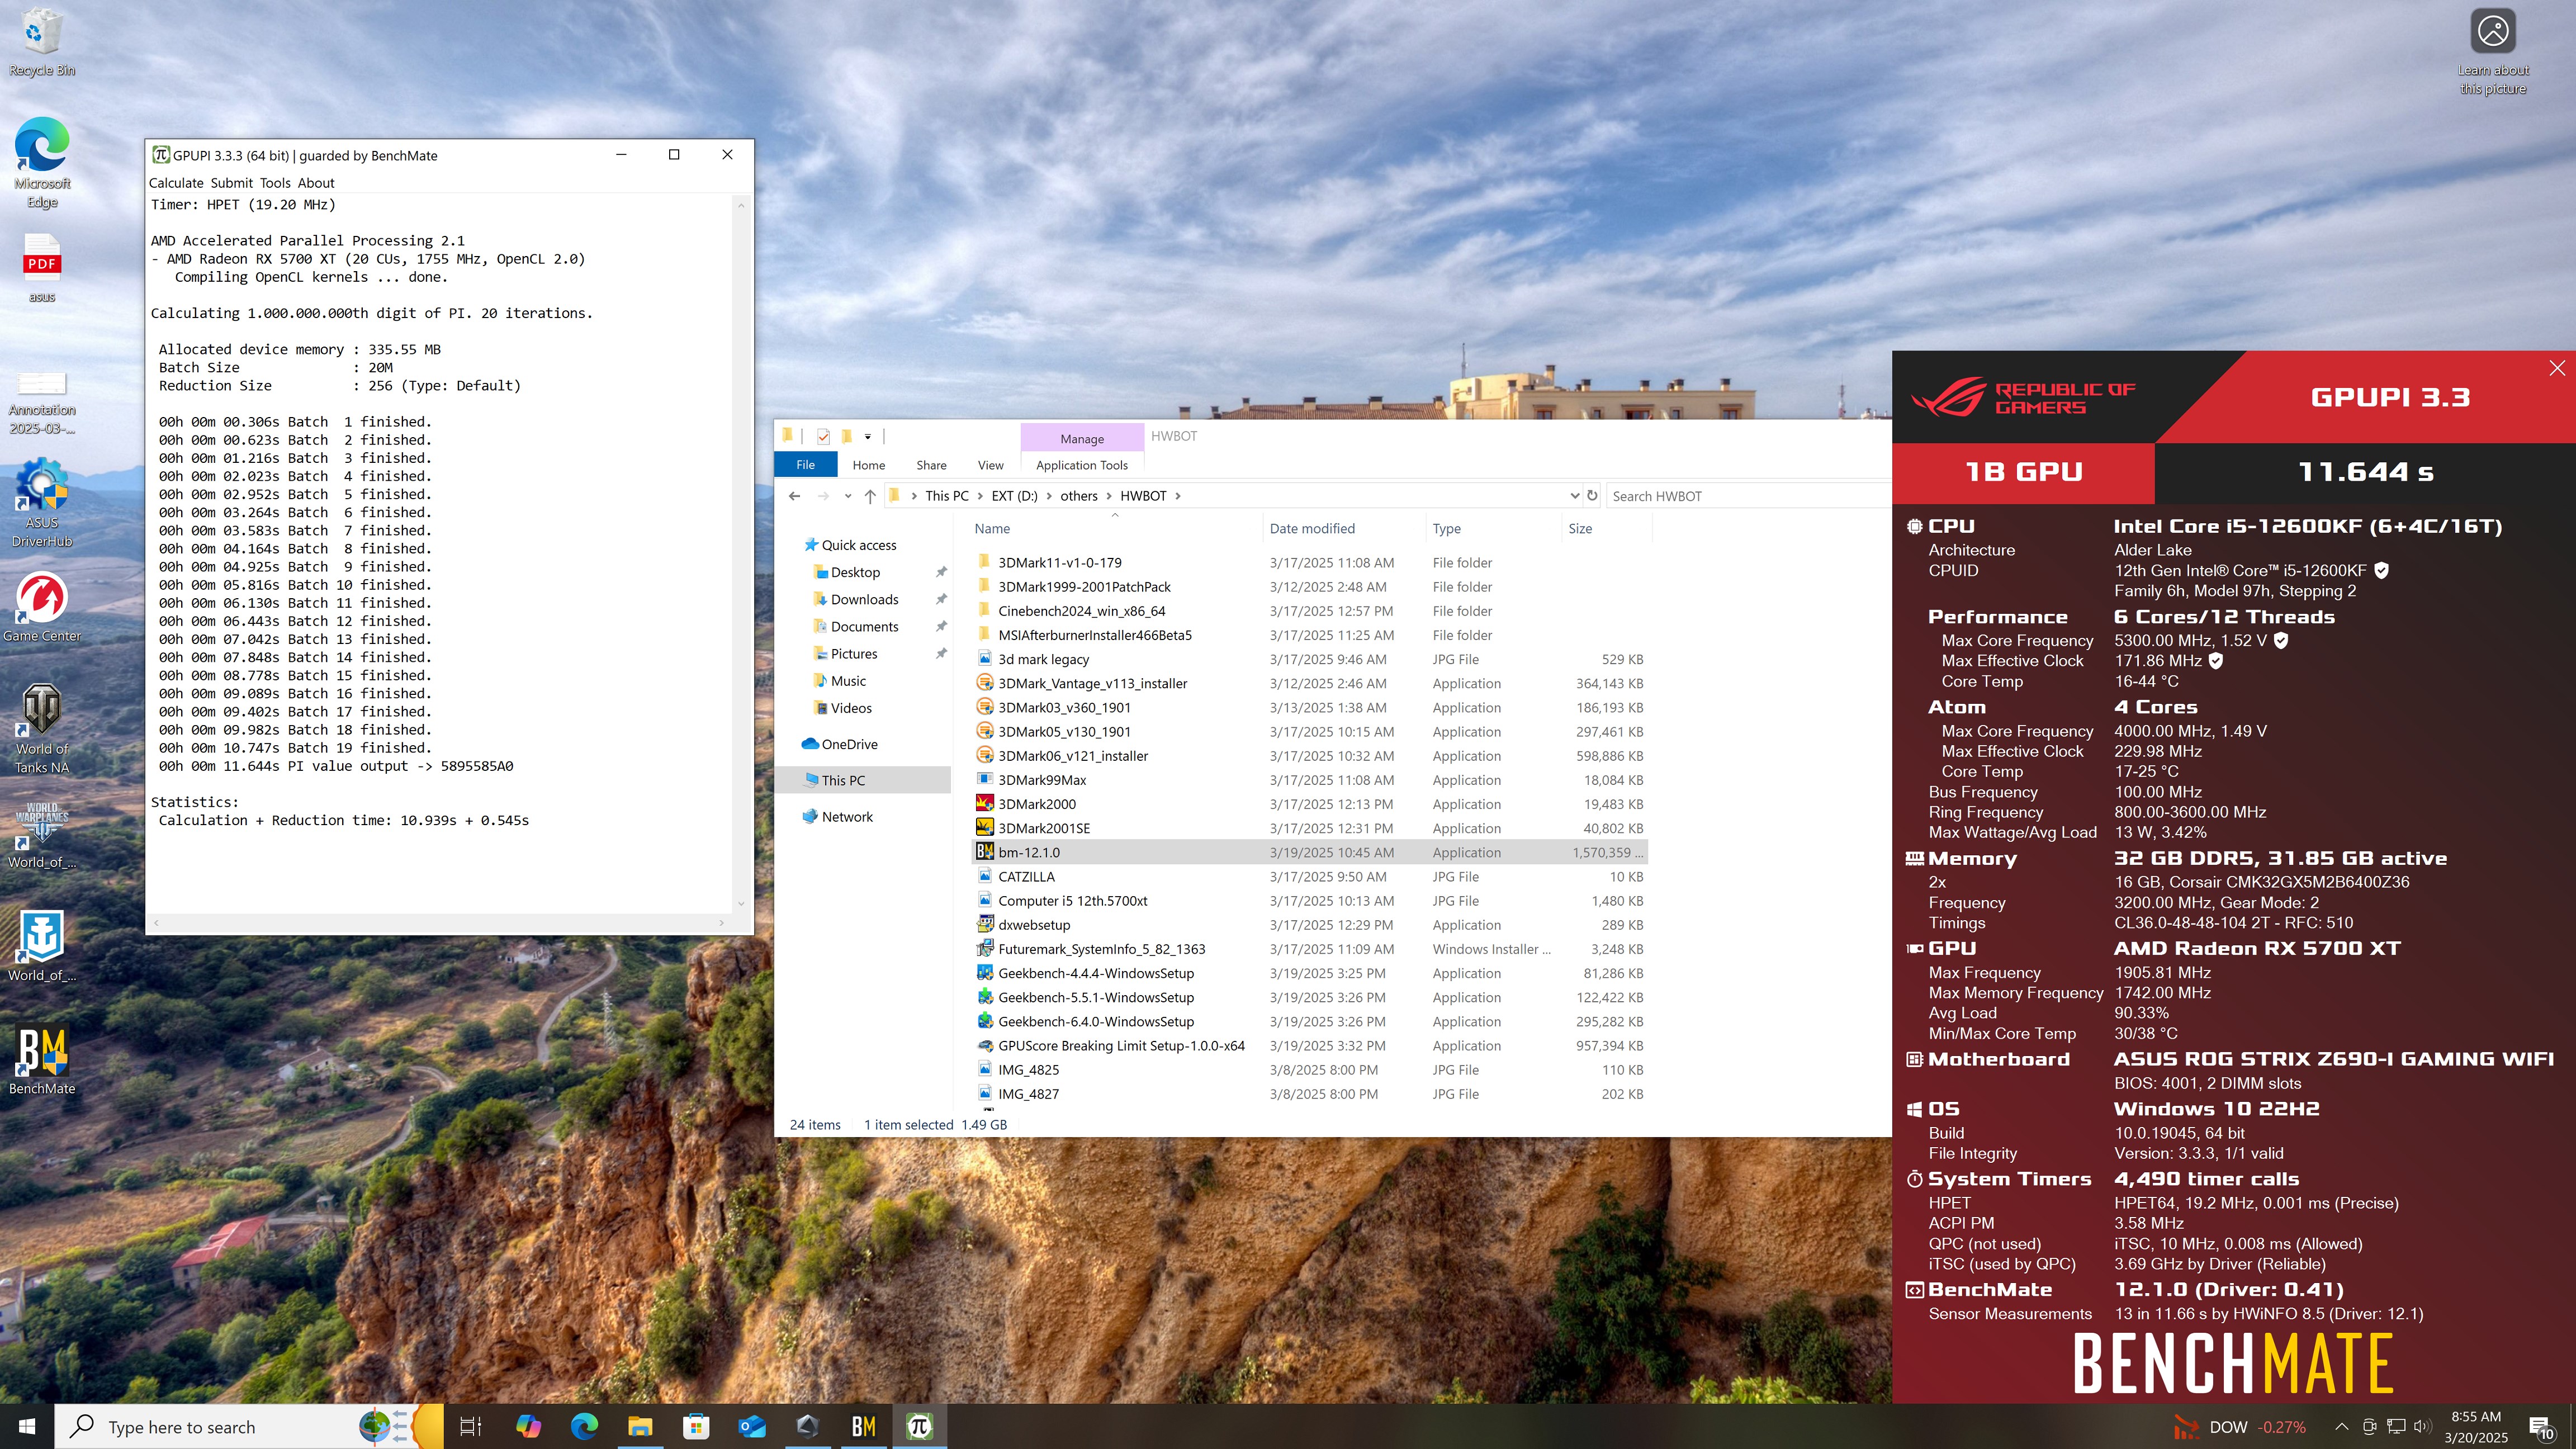Viewport: 2576px width, 1449px height.
Task: Sort files by Name column header
Action: [x=1115, y=529]
